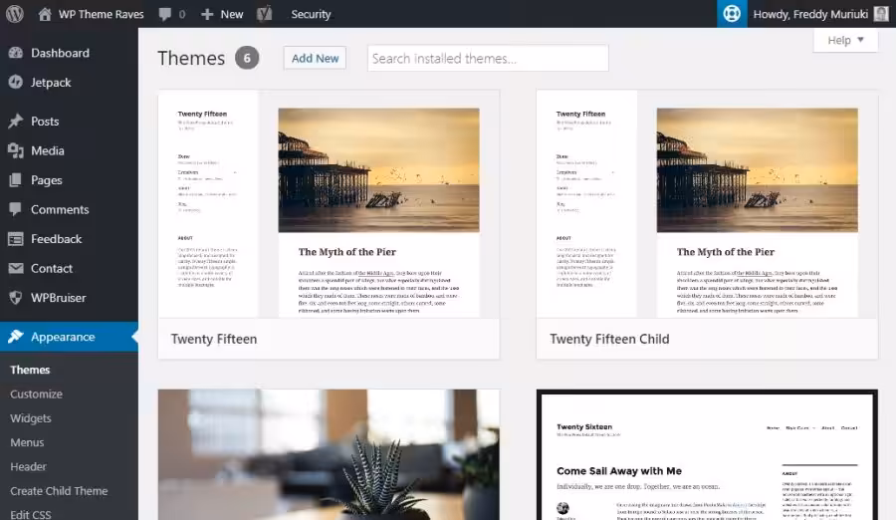Open the WordPress logo menu
Image resolution: width=896 pixels, height=520 pixels.
pyautogui.click(x=15, y=14)
